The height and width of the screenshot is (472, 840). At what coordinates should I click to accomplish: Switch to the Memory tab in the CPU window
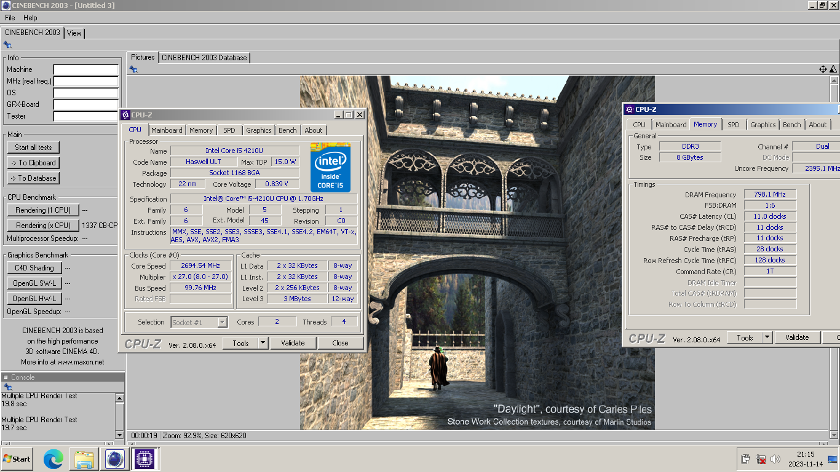coord(201,130)
